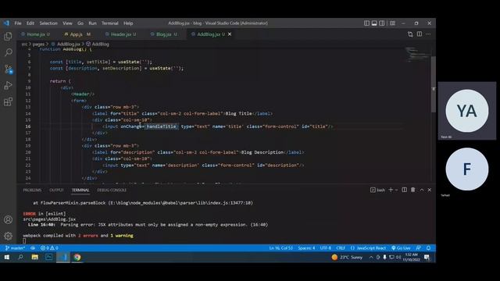500x281 pixels.
Task: Place cursor in handleTitle on line 16
Action: click(x=161, y=126)
